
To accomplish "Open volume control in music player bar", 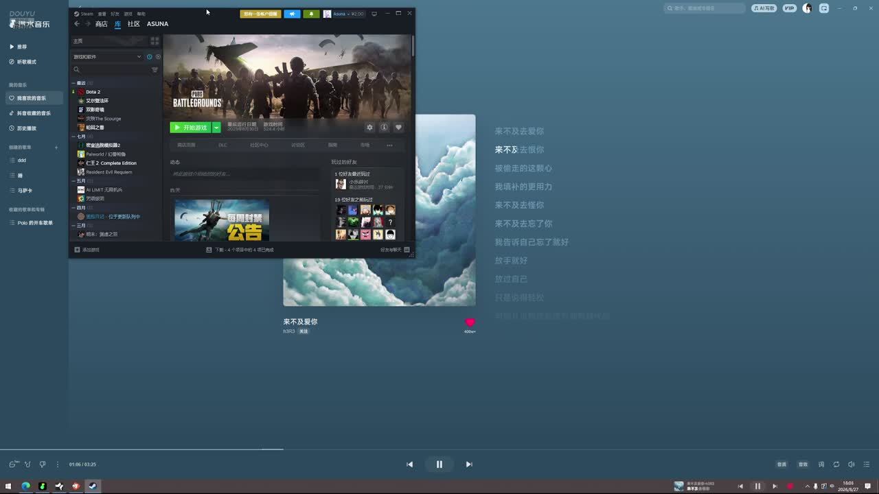I will [852, 464].
